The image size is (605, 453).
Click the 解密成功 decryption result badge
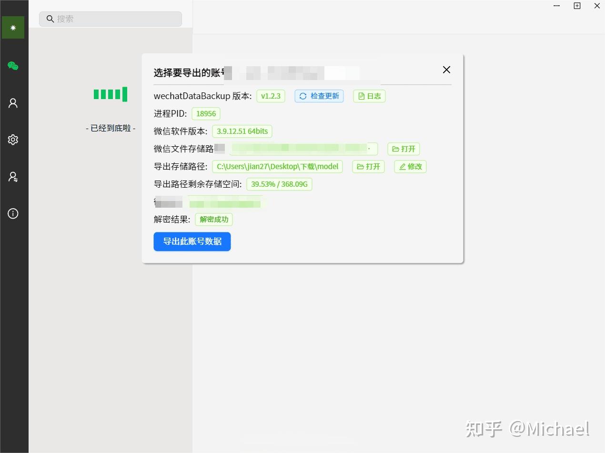click(x=213, y=219)
